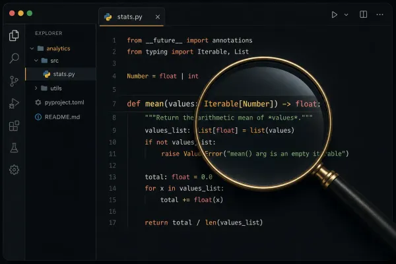Click 'mean' in the def on line 7

click(x=154, y=104)
